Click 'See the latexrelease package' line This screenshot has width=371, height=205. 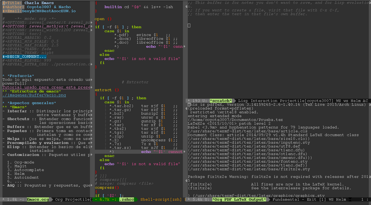301,188
